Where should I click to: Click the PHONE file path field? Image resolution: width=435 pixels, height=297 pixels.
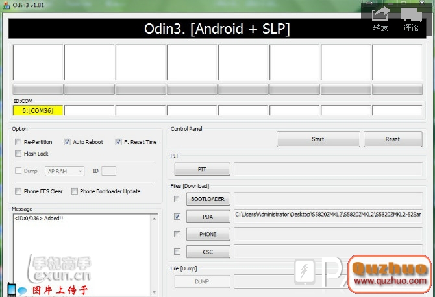328,234
